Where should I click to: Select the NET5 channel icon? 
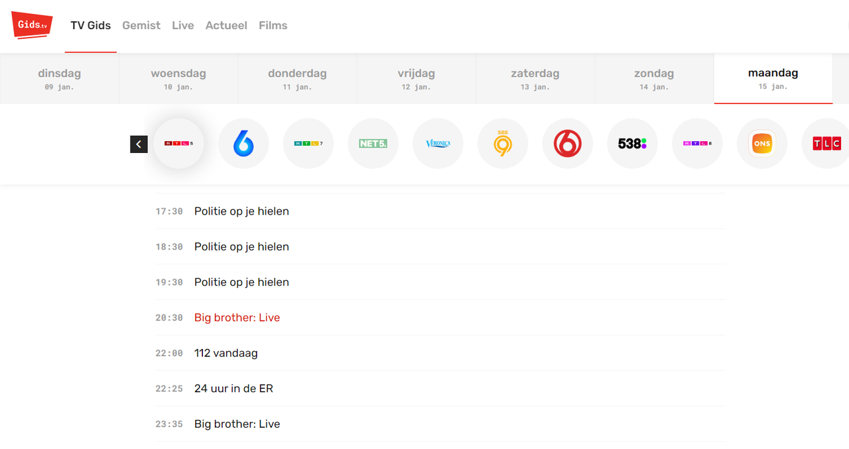tap(373, 144)
